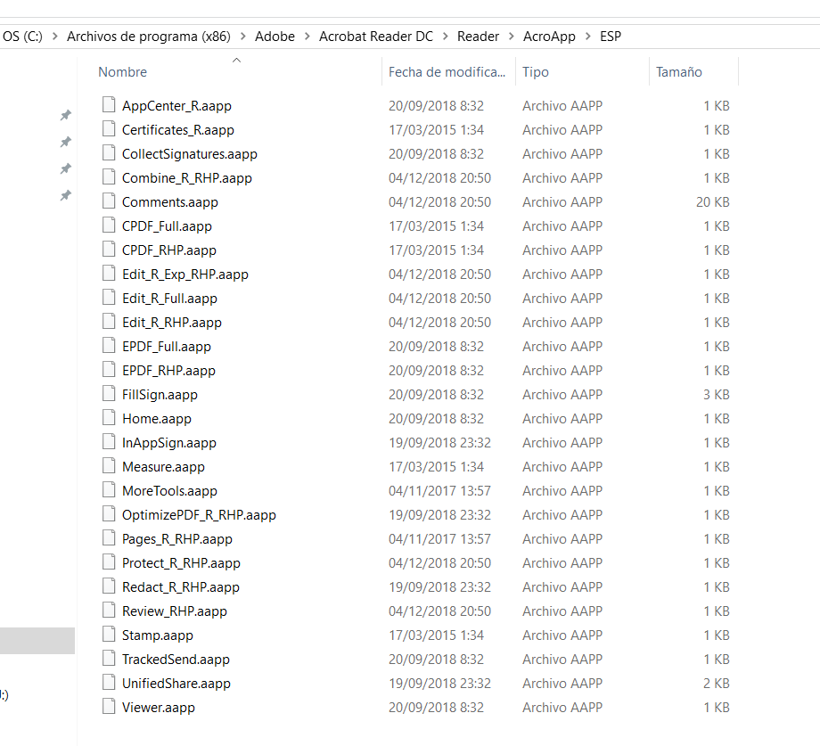
Task: Select the OptimizePDF_R_RHP.aapp file name
Action: [x=199, y=514]
